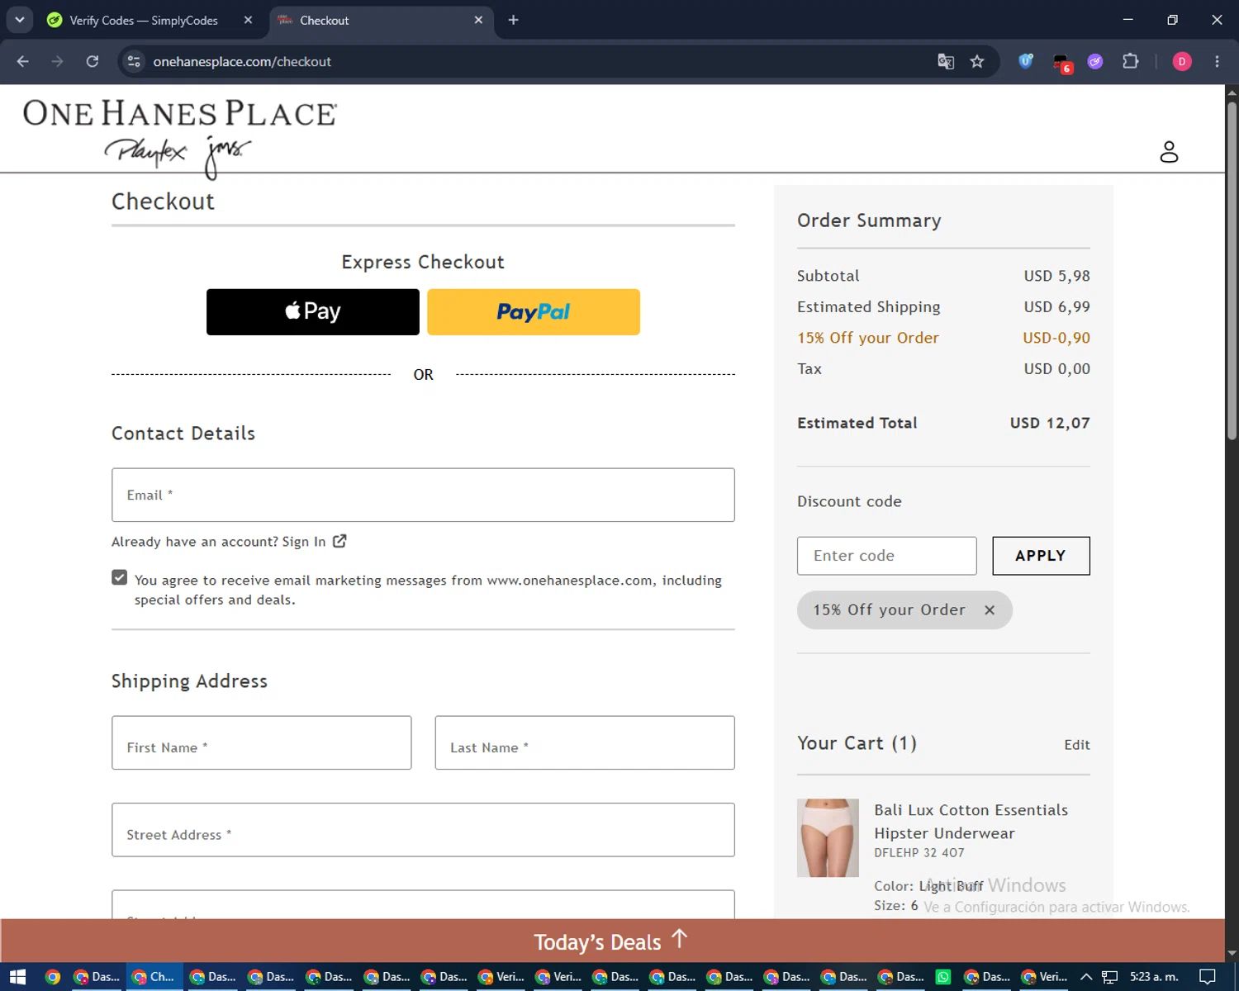The width and height of the screenshot is (1239, 991).
Task: Open the tab search dropdown
Action: [x=19, y=20]
